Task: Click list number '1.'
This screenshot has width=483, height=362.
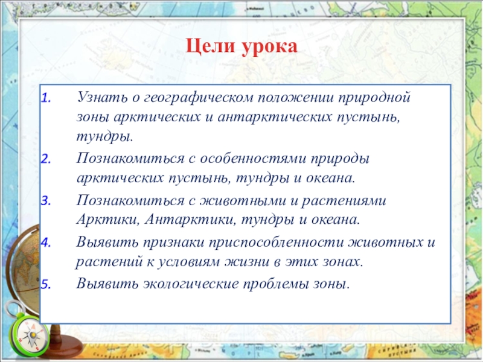Action: click(46, 98)
